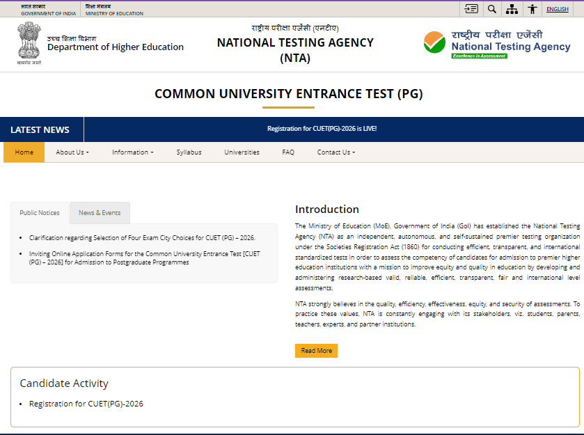This screenshot has width=584, height=435.
Task: View the sitemap icon in the header
Action: pos(512,9)
